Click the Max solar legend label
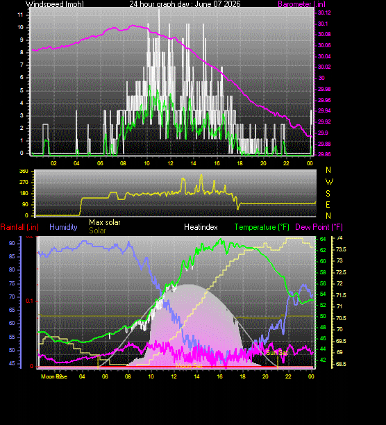 coord(105,222)
